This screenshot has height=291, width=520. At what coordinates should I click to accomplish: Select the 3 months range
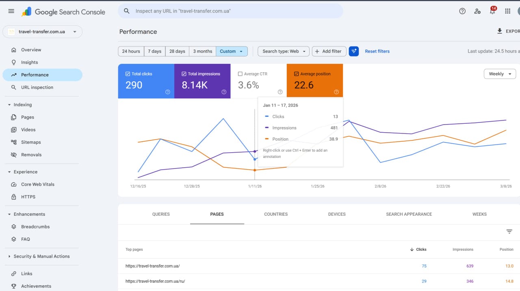[202, 51]
